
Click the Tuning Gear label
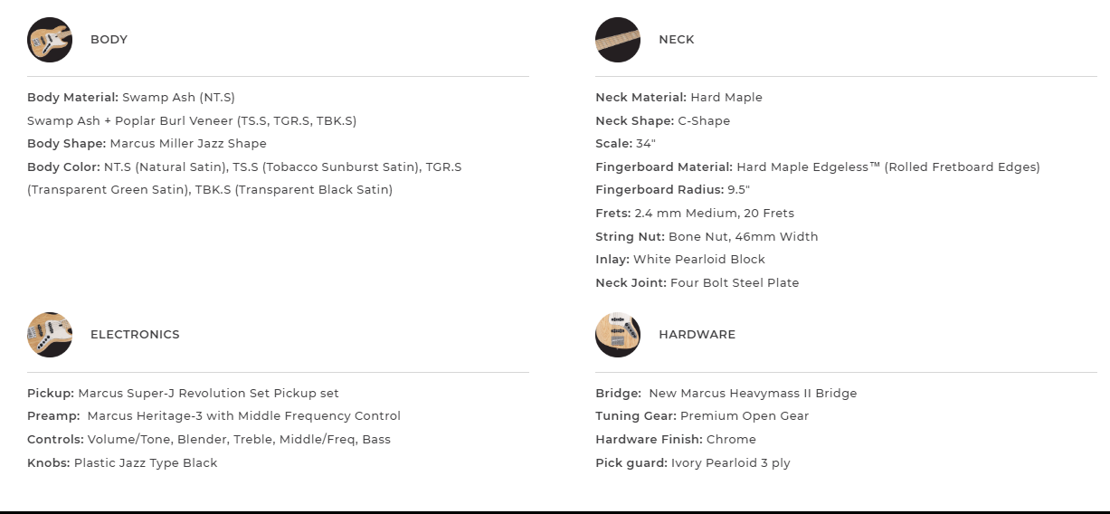tap(635, 416)
